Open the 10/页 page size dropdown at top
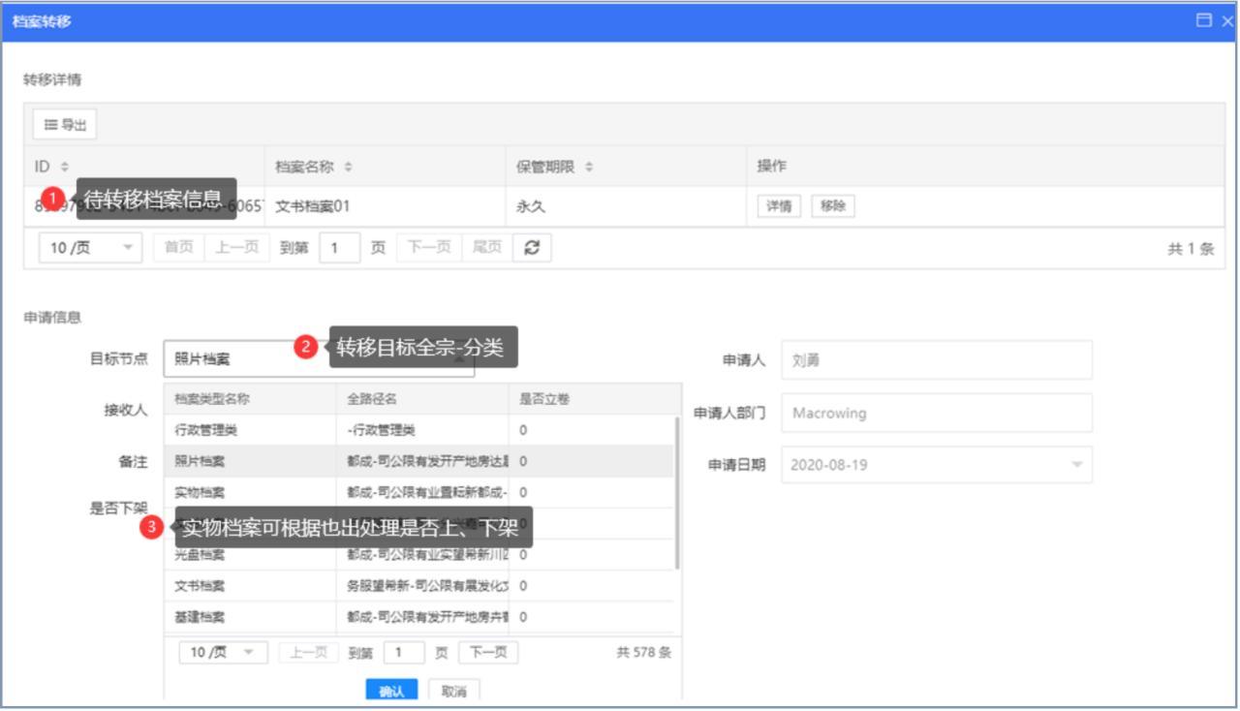The width and height of the screenshot is (1240, 711). (x=90, y=248)
